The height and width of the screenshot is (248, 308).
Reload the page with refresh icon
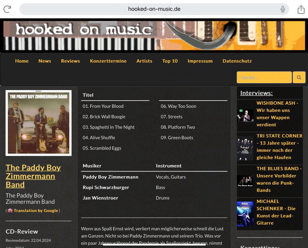[7, 9]
